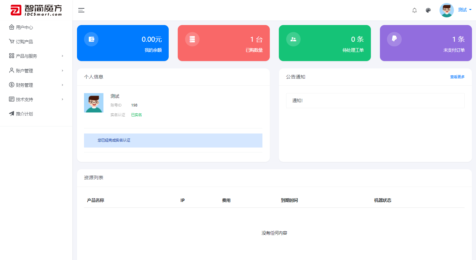This screenshot has height=260, width=476.
Task: Open 产品与服务 menu
Action: [x=26, y=56]
